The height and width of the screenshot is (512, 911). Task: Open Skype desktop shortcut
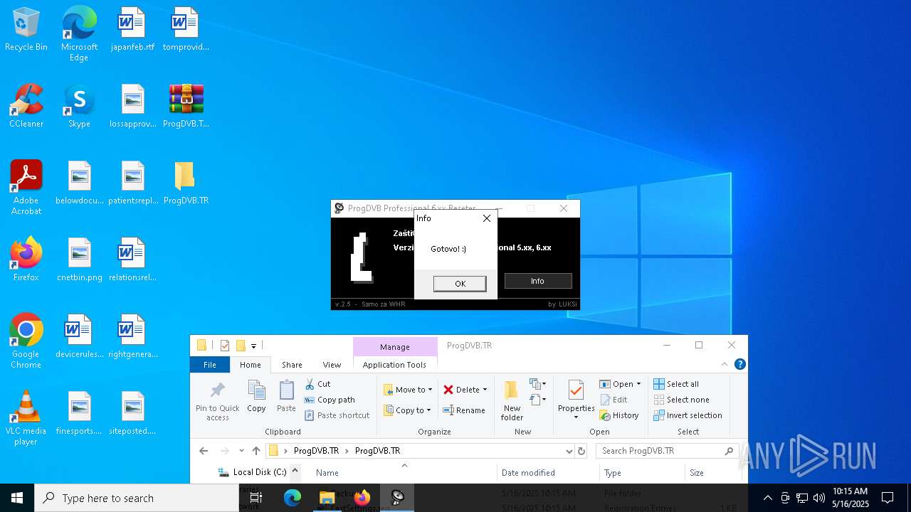(x=79, y=107)
